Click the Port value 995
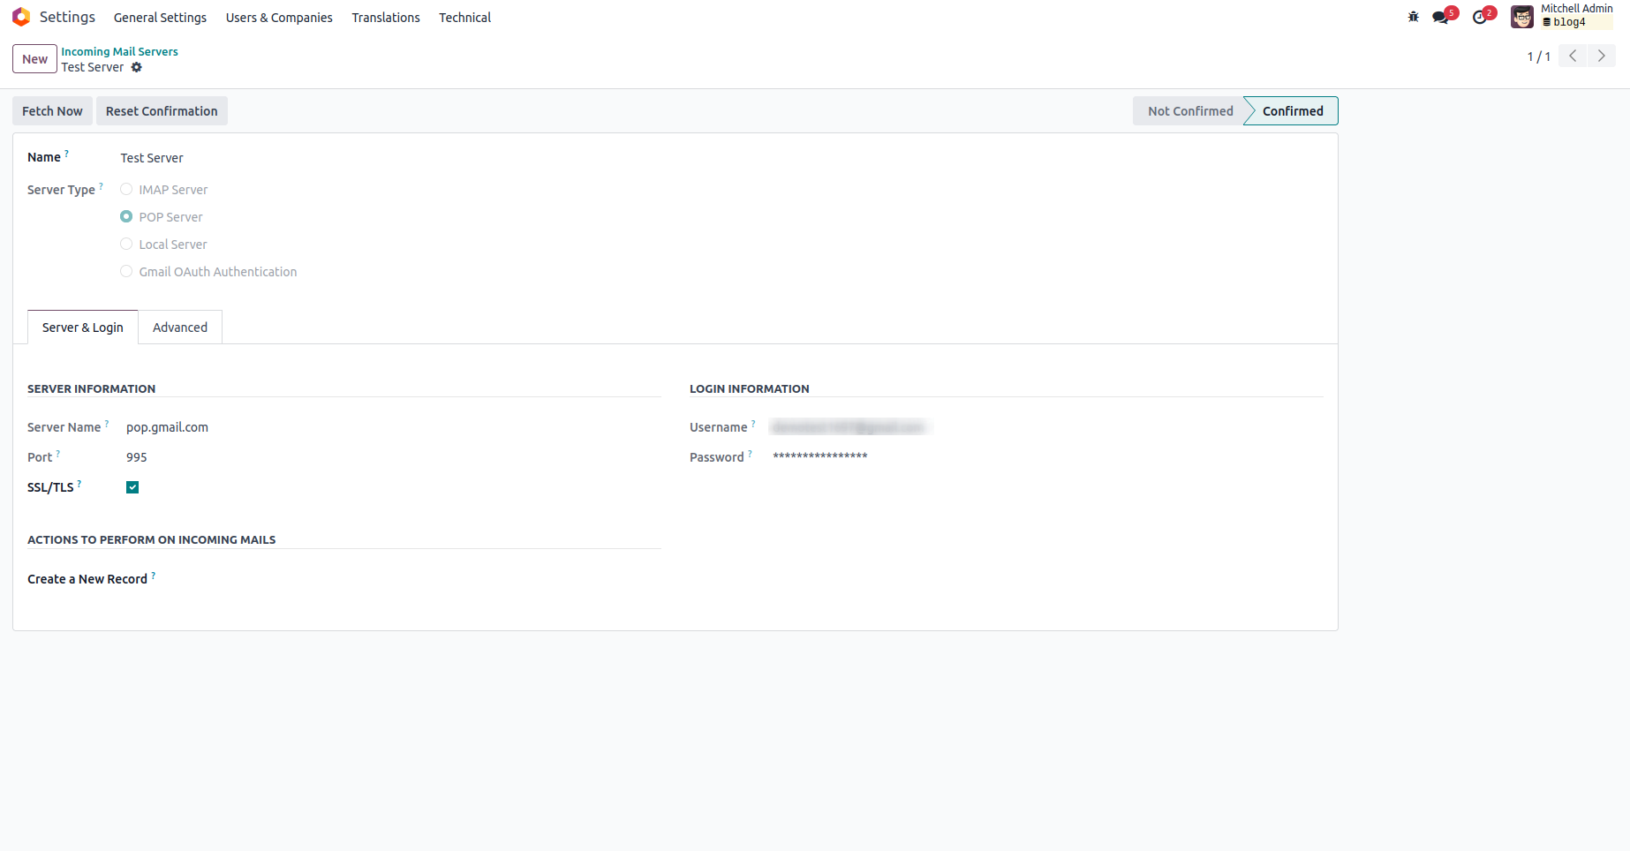1630x851 pixels. tap(137, 457)
